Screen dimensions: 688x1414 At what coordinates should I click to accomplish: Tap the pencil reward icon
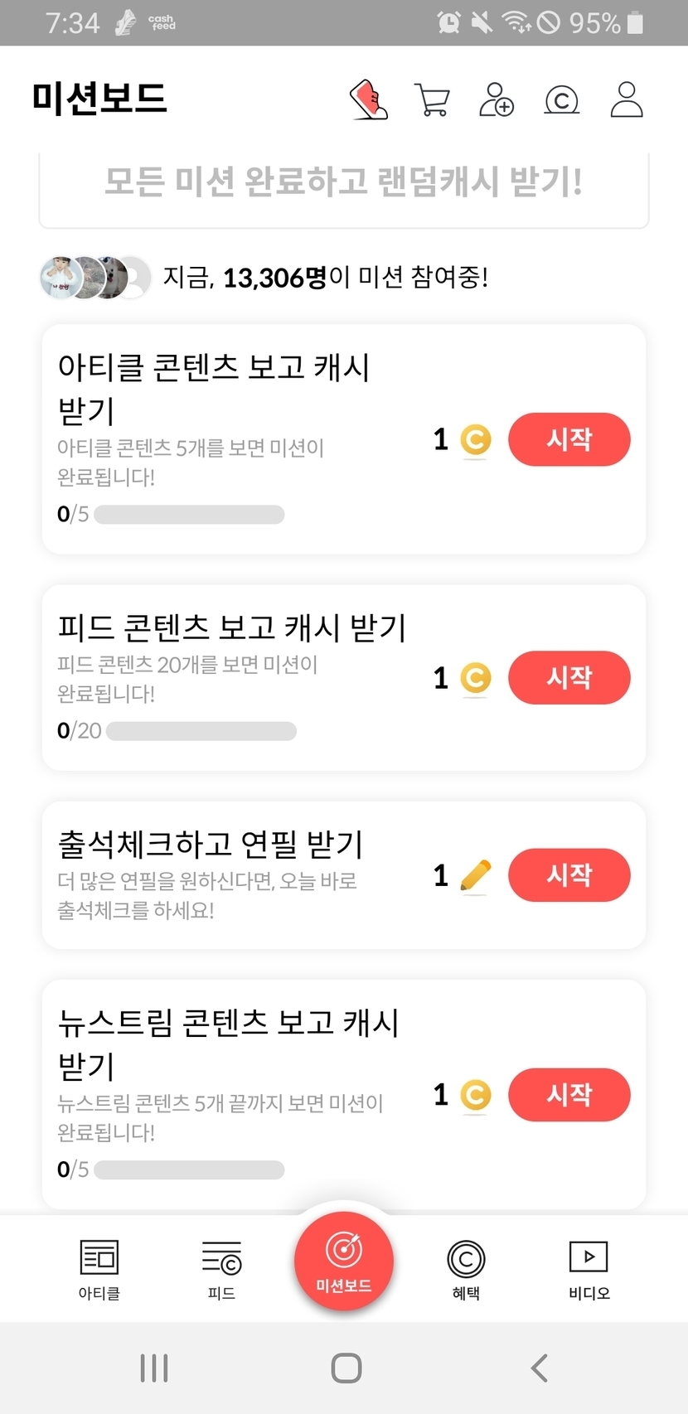(x=475, y=875)
